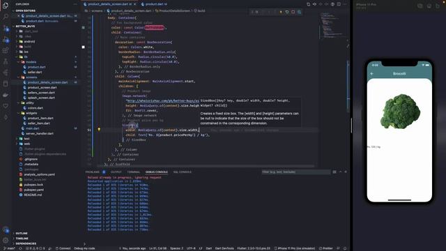Open the Problems panel tab
Image resolution: width=446 pixels, height=251 pixels.
93,172
